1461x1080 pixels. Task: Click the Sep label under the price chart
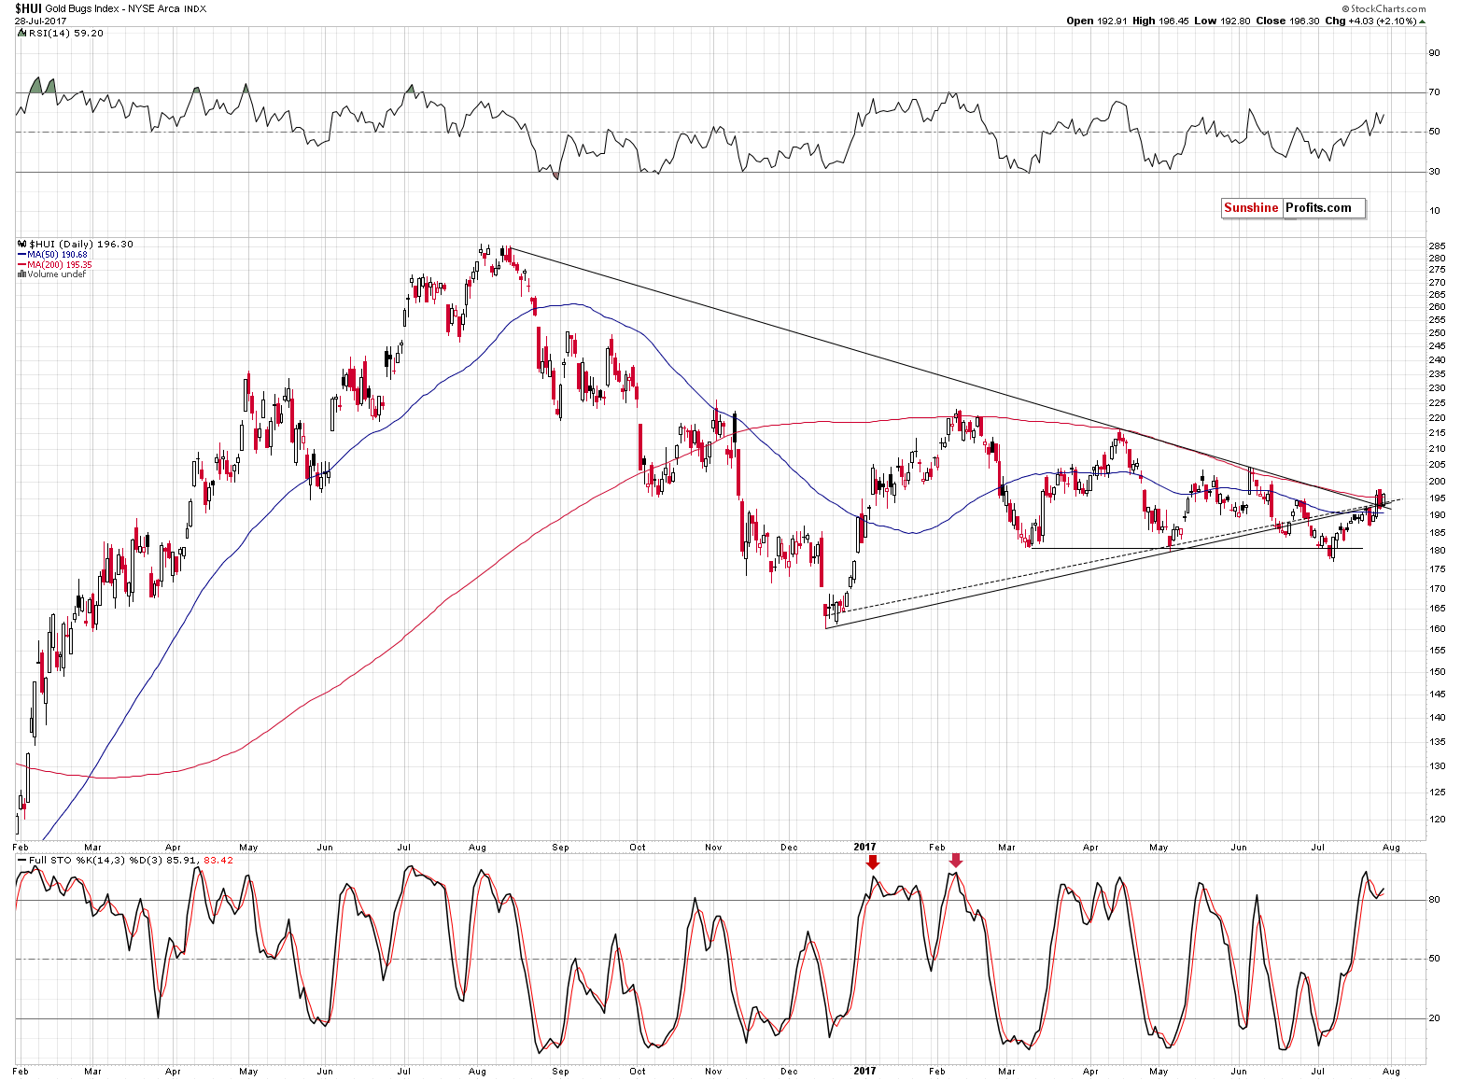pos(560,848)
